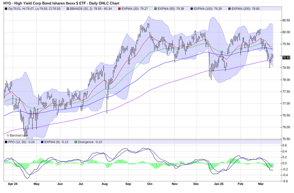294x193 pixels.
Task: Click the 'Feb' date axis label
Action: coord(240,184)
